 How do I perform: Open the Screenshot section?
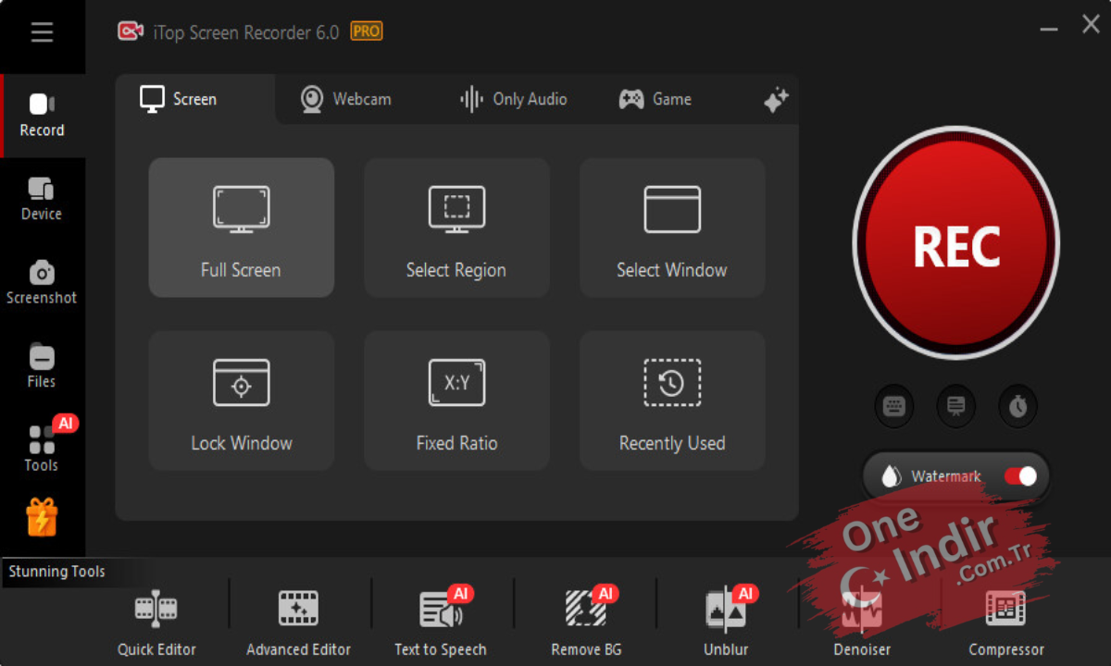click(x=42, y=282)
